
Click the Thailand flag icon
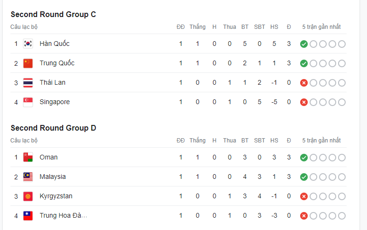pyautogui.click(x=28, y=83)
